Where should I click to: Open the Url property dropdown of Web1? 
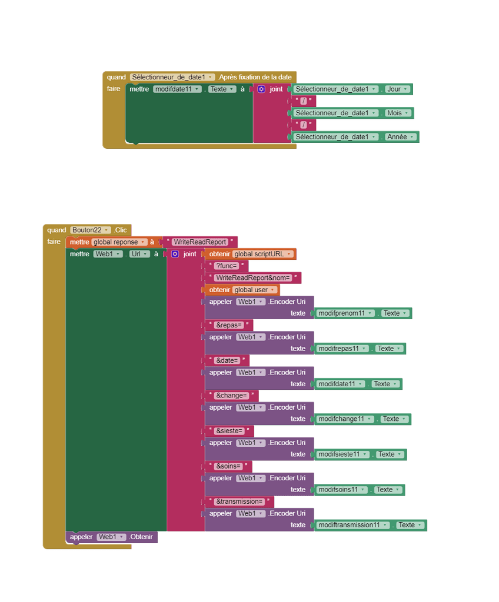point(139,254)
